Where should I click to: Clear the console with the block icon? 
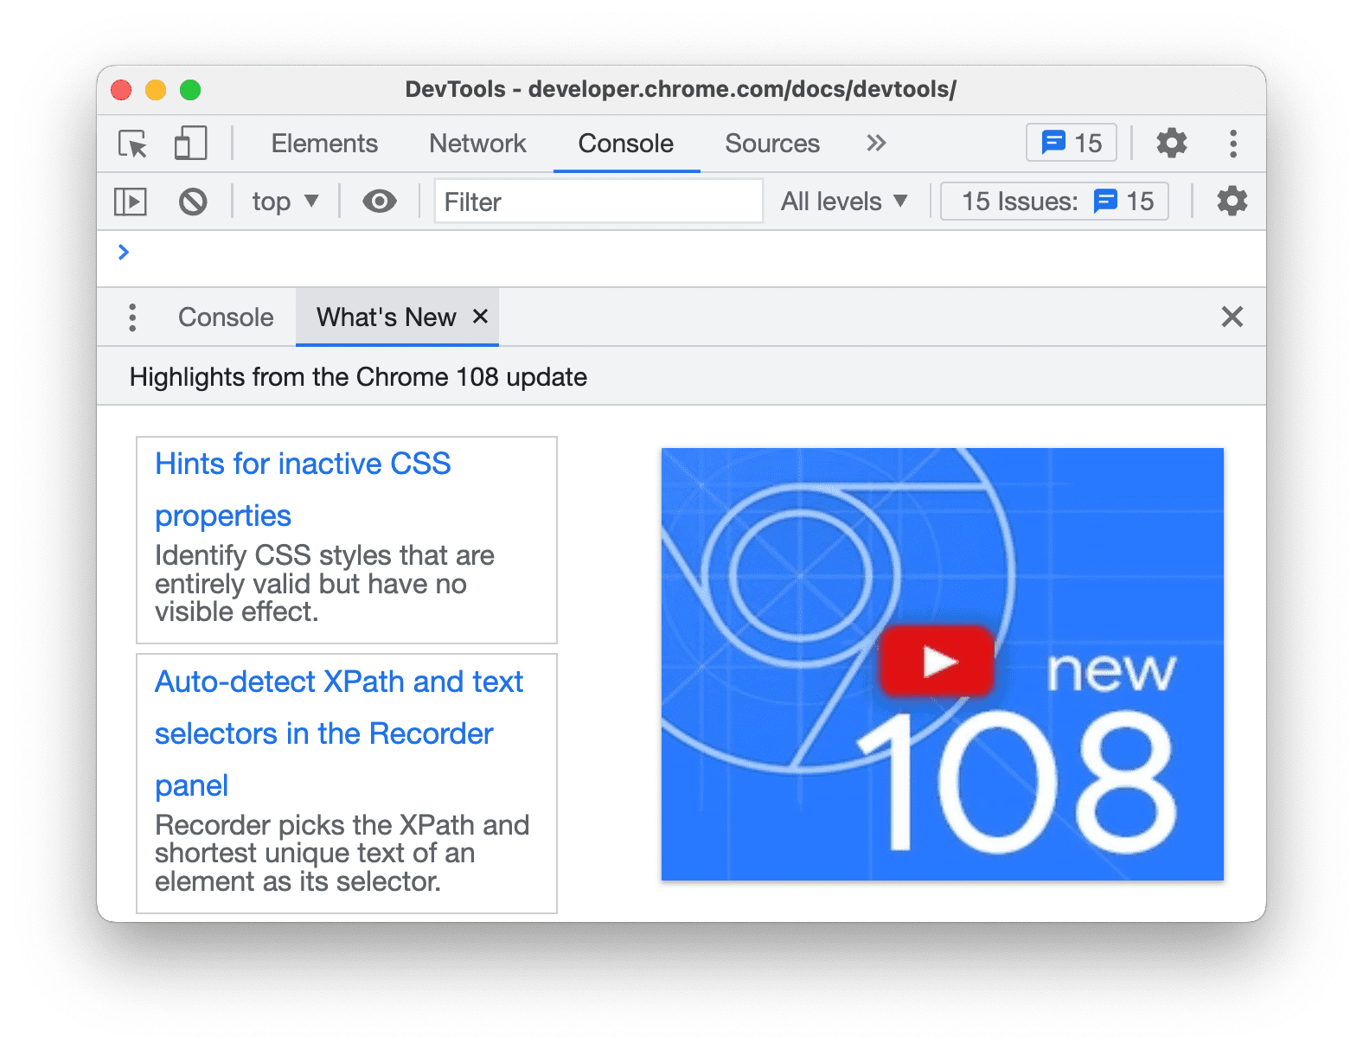193,202
